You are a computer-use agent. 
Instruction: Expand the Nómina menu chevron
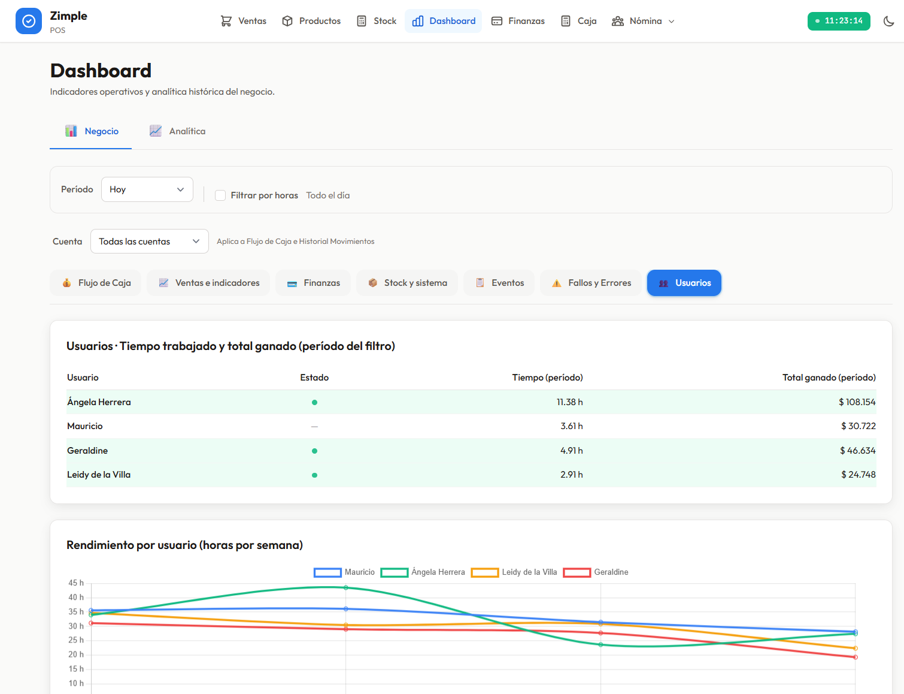click(x=672, y=22)
